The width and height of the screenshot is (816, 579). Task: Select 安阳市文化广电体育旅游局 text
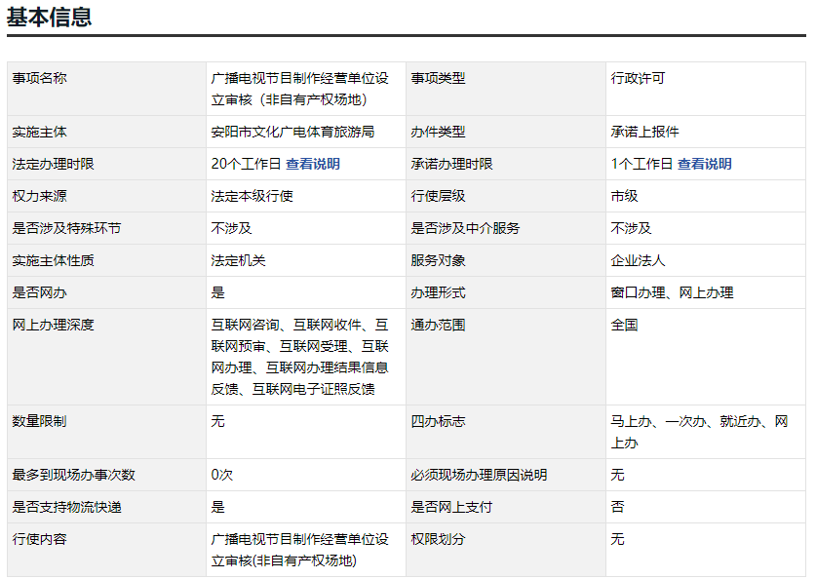[292, 132]
